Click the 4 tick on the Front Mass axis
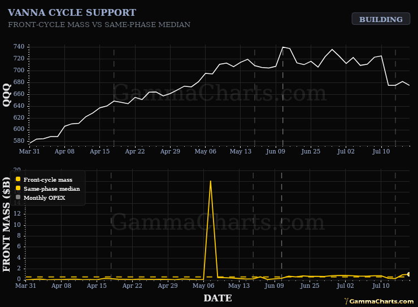This screenshot has height=307, width=418. (x=19, y=257)
